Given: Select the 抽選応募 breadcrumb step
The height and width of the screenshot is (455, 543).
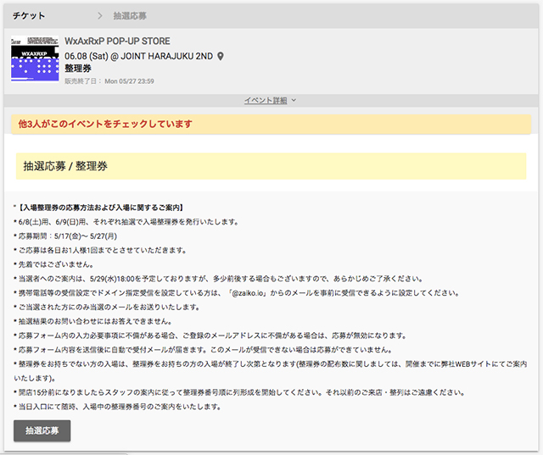Looking at the screenshot, I should 132,15.
